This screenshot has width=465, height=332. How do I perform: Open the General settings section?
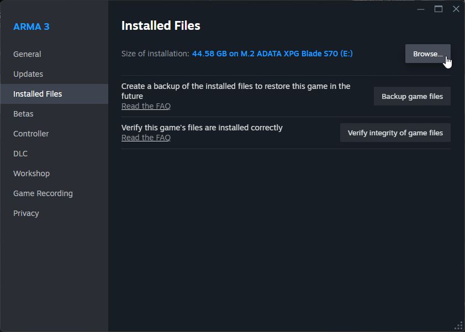coord(54,54)
